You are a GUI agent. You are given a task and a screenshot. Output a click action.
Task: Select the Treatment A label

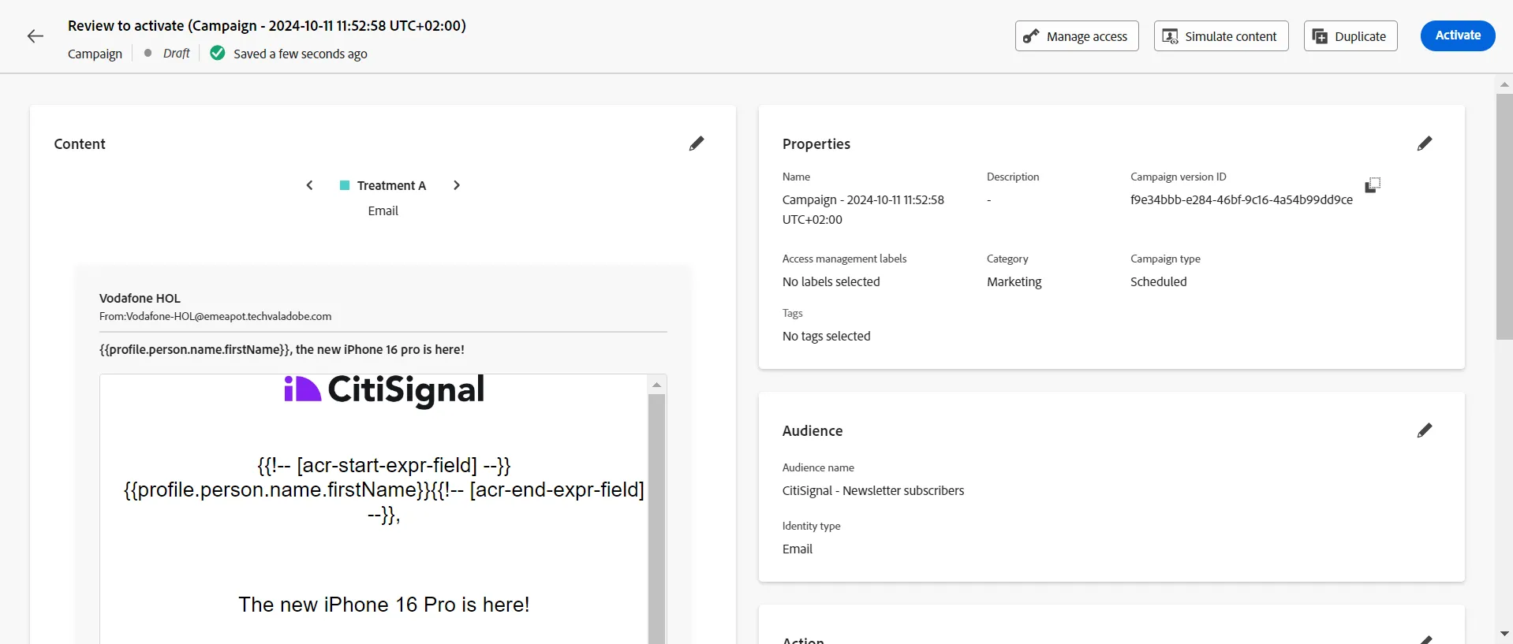[391, 185]
